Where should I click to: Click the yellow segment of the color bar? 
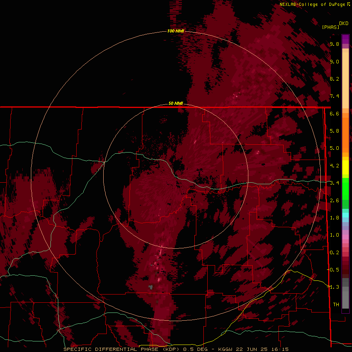[x=345, y=167]
